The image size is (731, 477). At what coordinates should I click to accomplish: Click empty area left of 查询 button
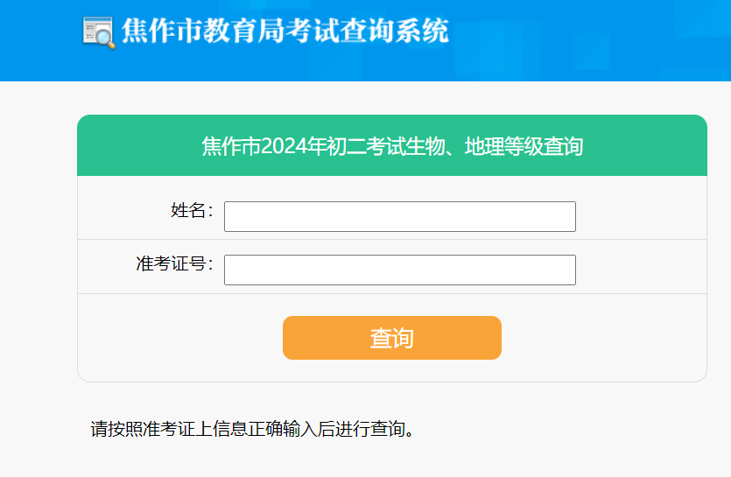(x=180, y=338)
